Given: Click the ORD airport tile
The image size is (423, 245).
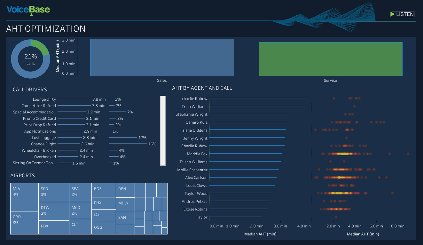Looking at the screenshot, I should tap(24, 223).
